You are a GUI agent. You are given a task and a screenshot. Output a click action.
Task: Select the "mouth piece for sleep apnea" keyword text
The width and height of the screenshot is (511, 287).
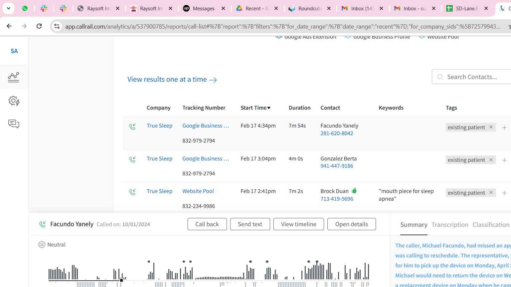[x=406, y=195]
